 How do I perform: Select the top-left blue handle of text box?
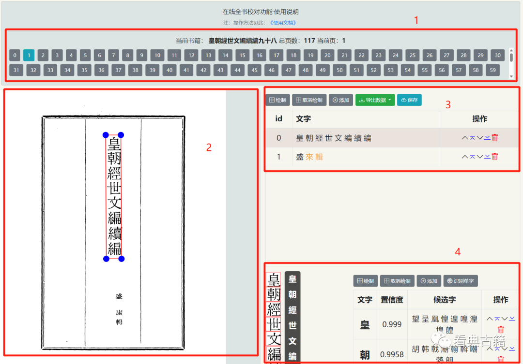(106, 135)
